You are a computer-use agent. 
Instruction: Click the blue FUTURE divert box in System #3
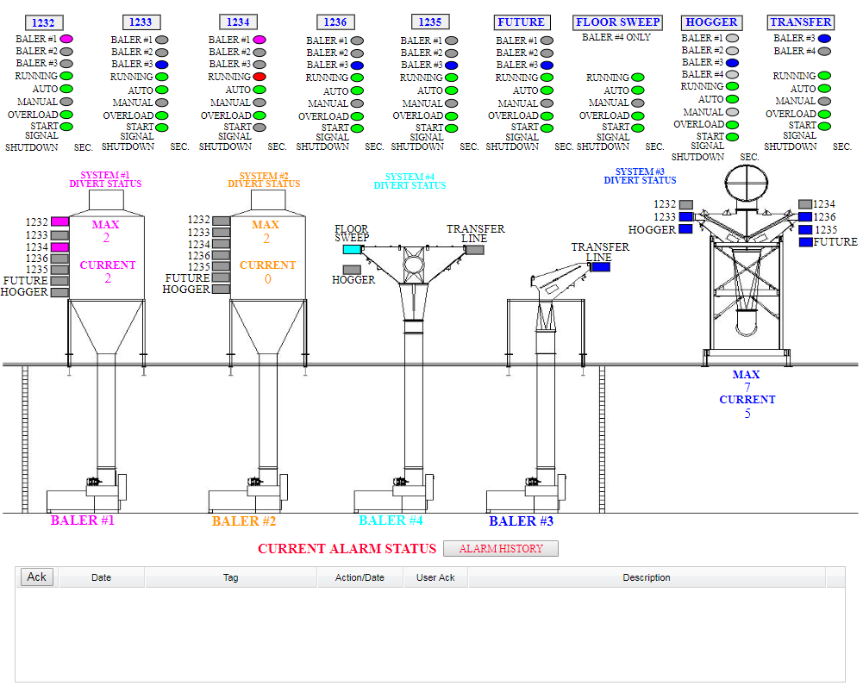(805, 242)
